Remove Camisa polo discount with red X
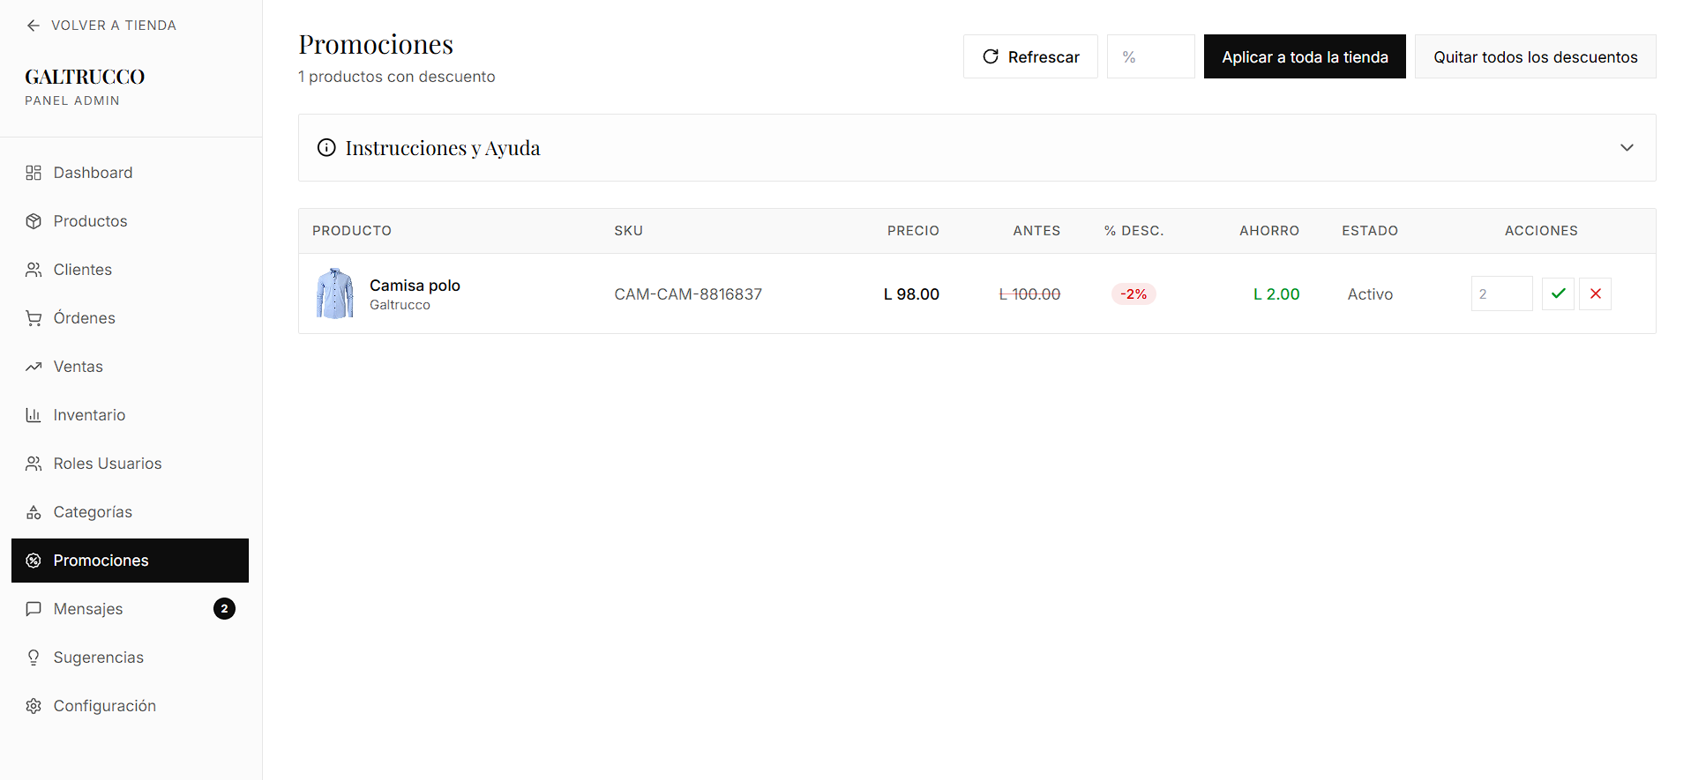 (1595, 293)
